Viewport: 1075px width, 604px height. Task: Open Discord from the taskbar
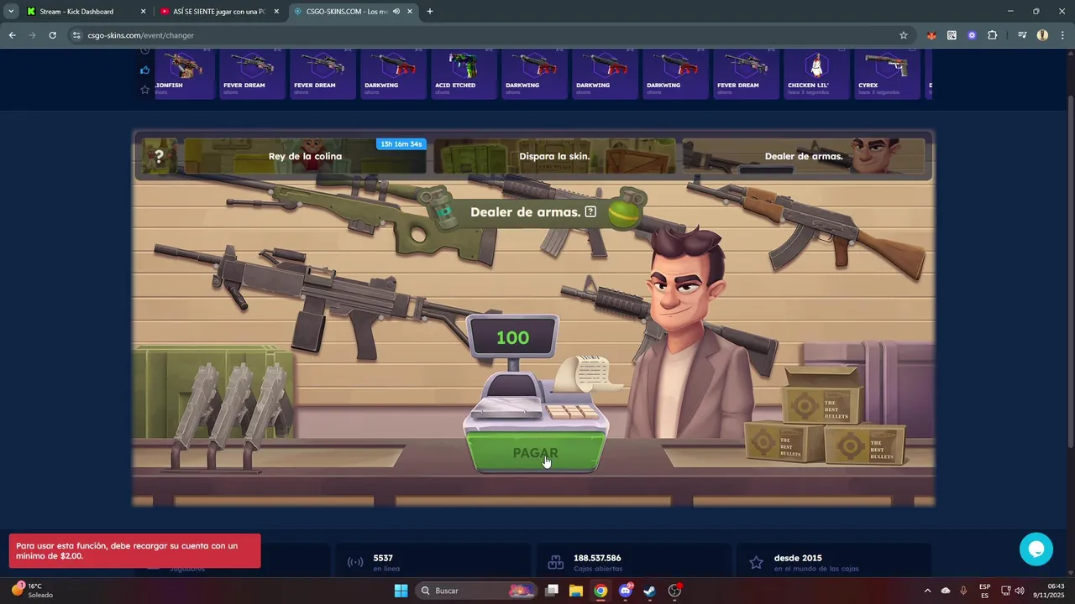coord(625,591)
